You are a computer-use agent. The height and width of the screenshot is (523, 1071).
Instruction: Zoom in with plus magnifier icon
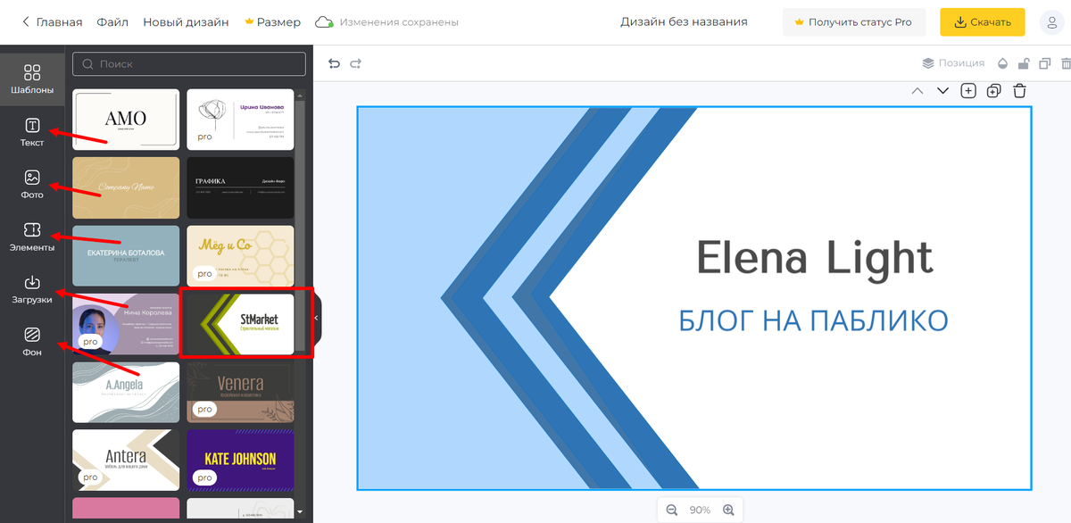coord(728,510)
